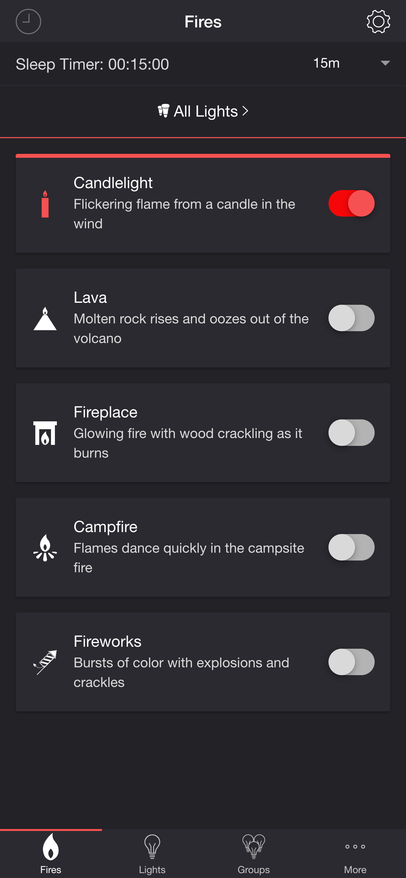
Task: Expand timer options with the dropdown arrow
Action: click(385, 63)
